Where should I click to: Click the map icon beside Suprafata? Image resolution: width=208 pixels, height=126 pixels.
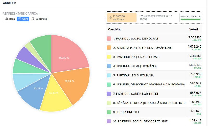coord(33,19)
